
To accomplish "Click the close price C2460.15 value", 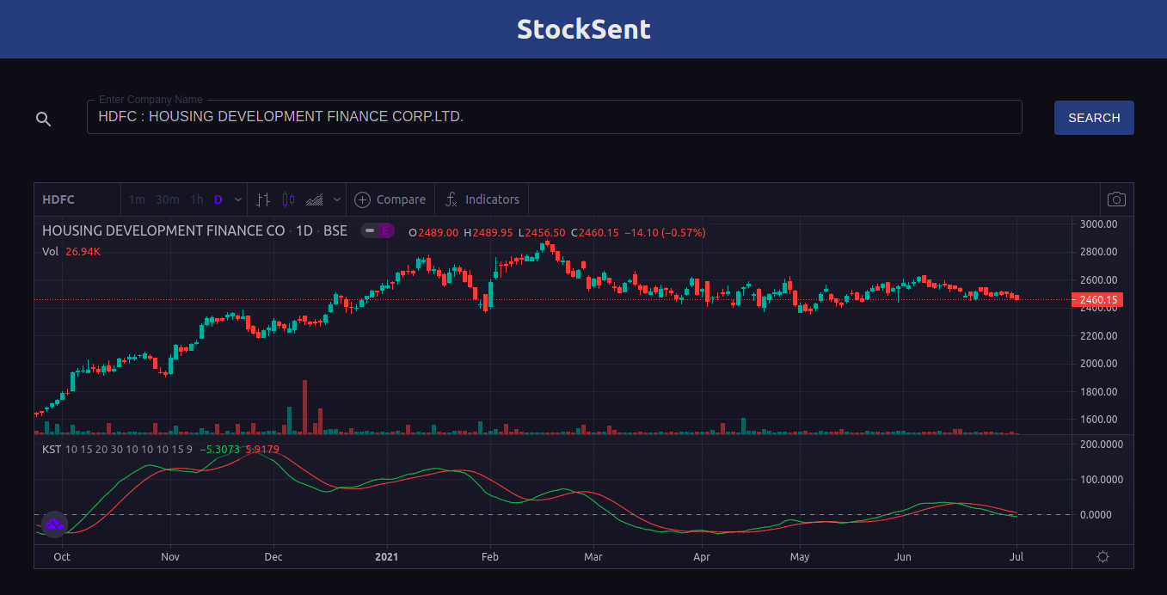I will pos(594,232).
